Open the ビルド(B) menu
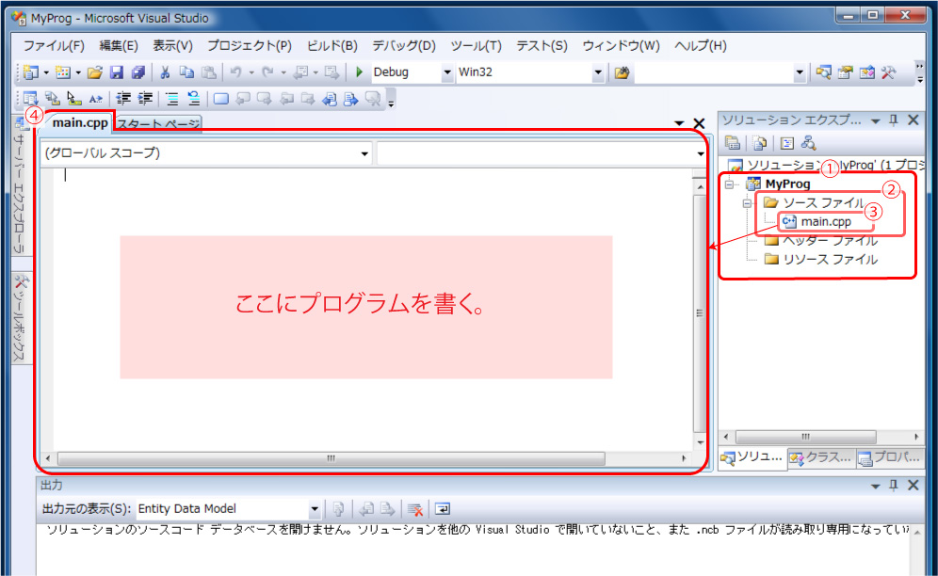Screen dimensions: 938x576 (x=332, y=45)
